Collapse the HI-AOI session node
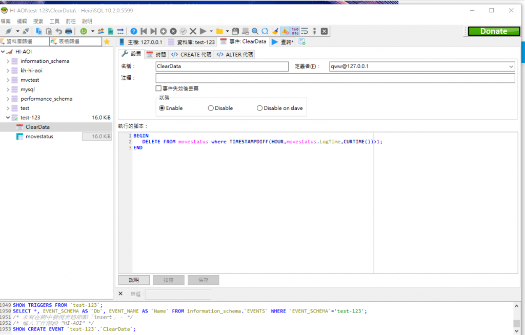 coord(3,52)
